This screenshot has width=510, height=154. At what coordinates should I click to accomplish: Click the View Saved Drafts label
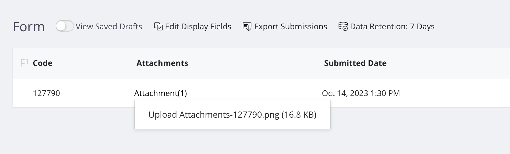pos(109,26)
